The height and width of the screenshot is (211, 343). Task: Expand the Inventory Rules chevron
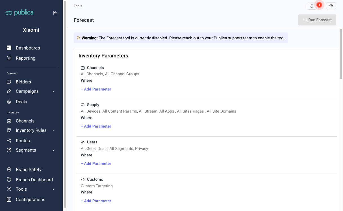53,130
